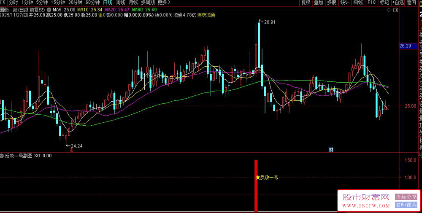Select the 5分钟 period tab

pyautogui.click(x=42, y=3)
